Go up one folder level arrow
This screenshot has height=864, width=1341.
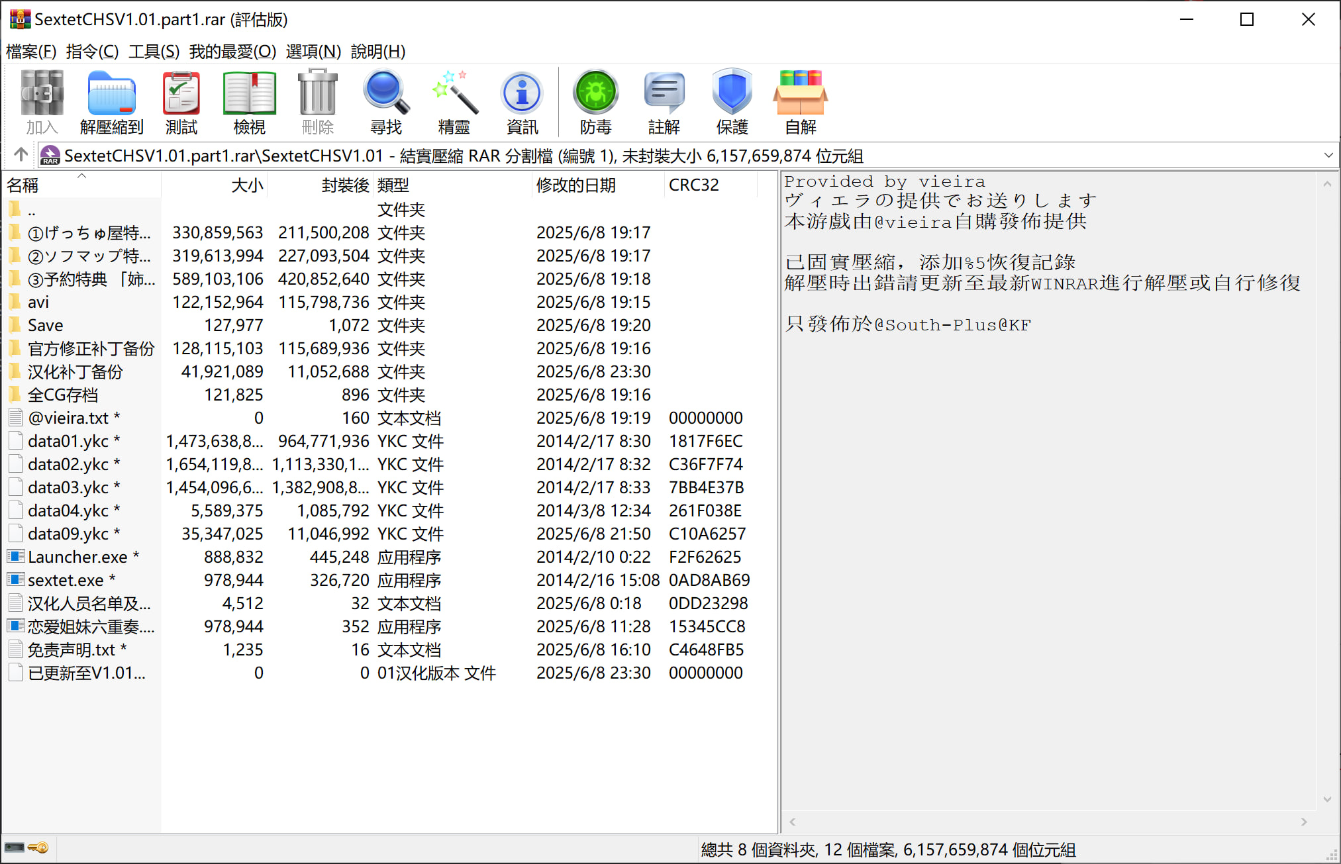point(21,155)
